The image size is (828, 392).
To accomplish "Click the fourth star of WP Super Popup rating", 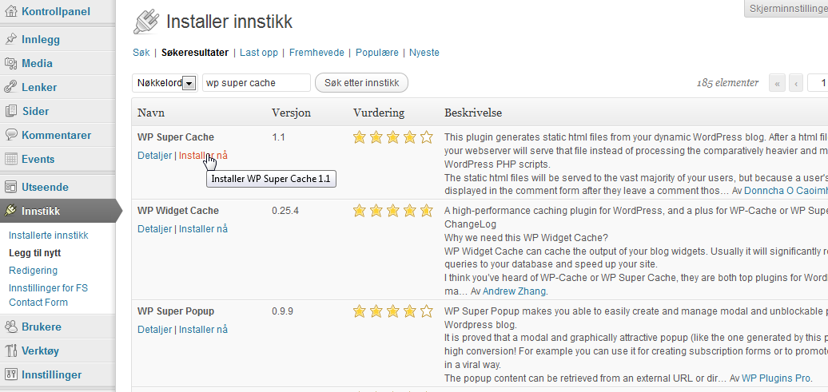I will pos(410,311).
